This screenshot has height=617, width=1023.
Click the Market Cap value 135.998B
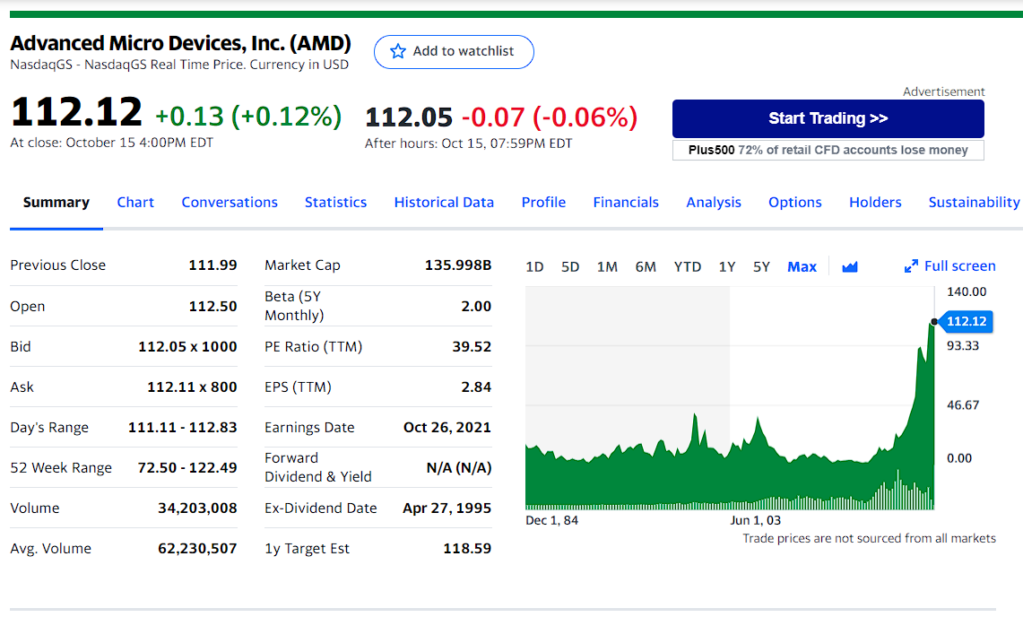tap(458, 265)
